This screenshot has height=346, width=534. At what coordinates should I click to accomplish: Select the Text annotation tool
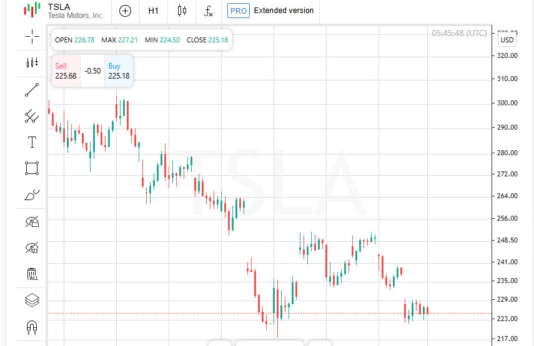[32, 142]
